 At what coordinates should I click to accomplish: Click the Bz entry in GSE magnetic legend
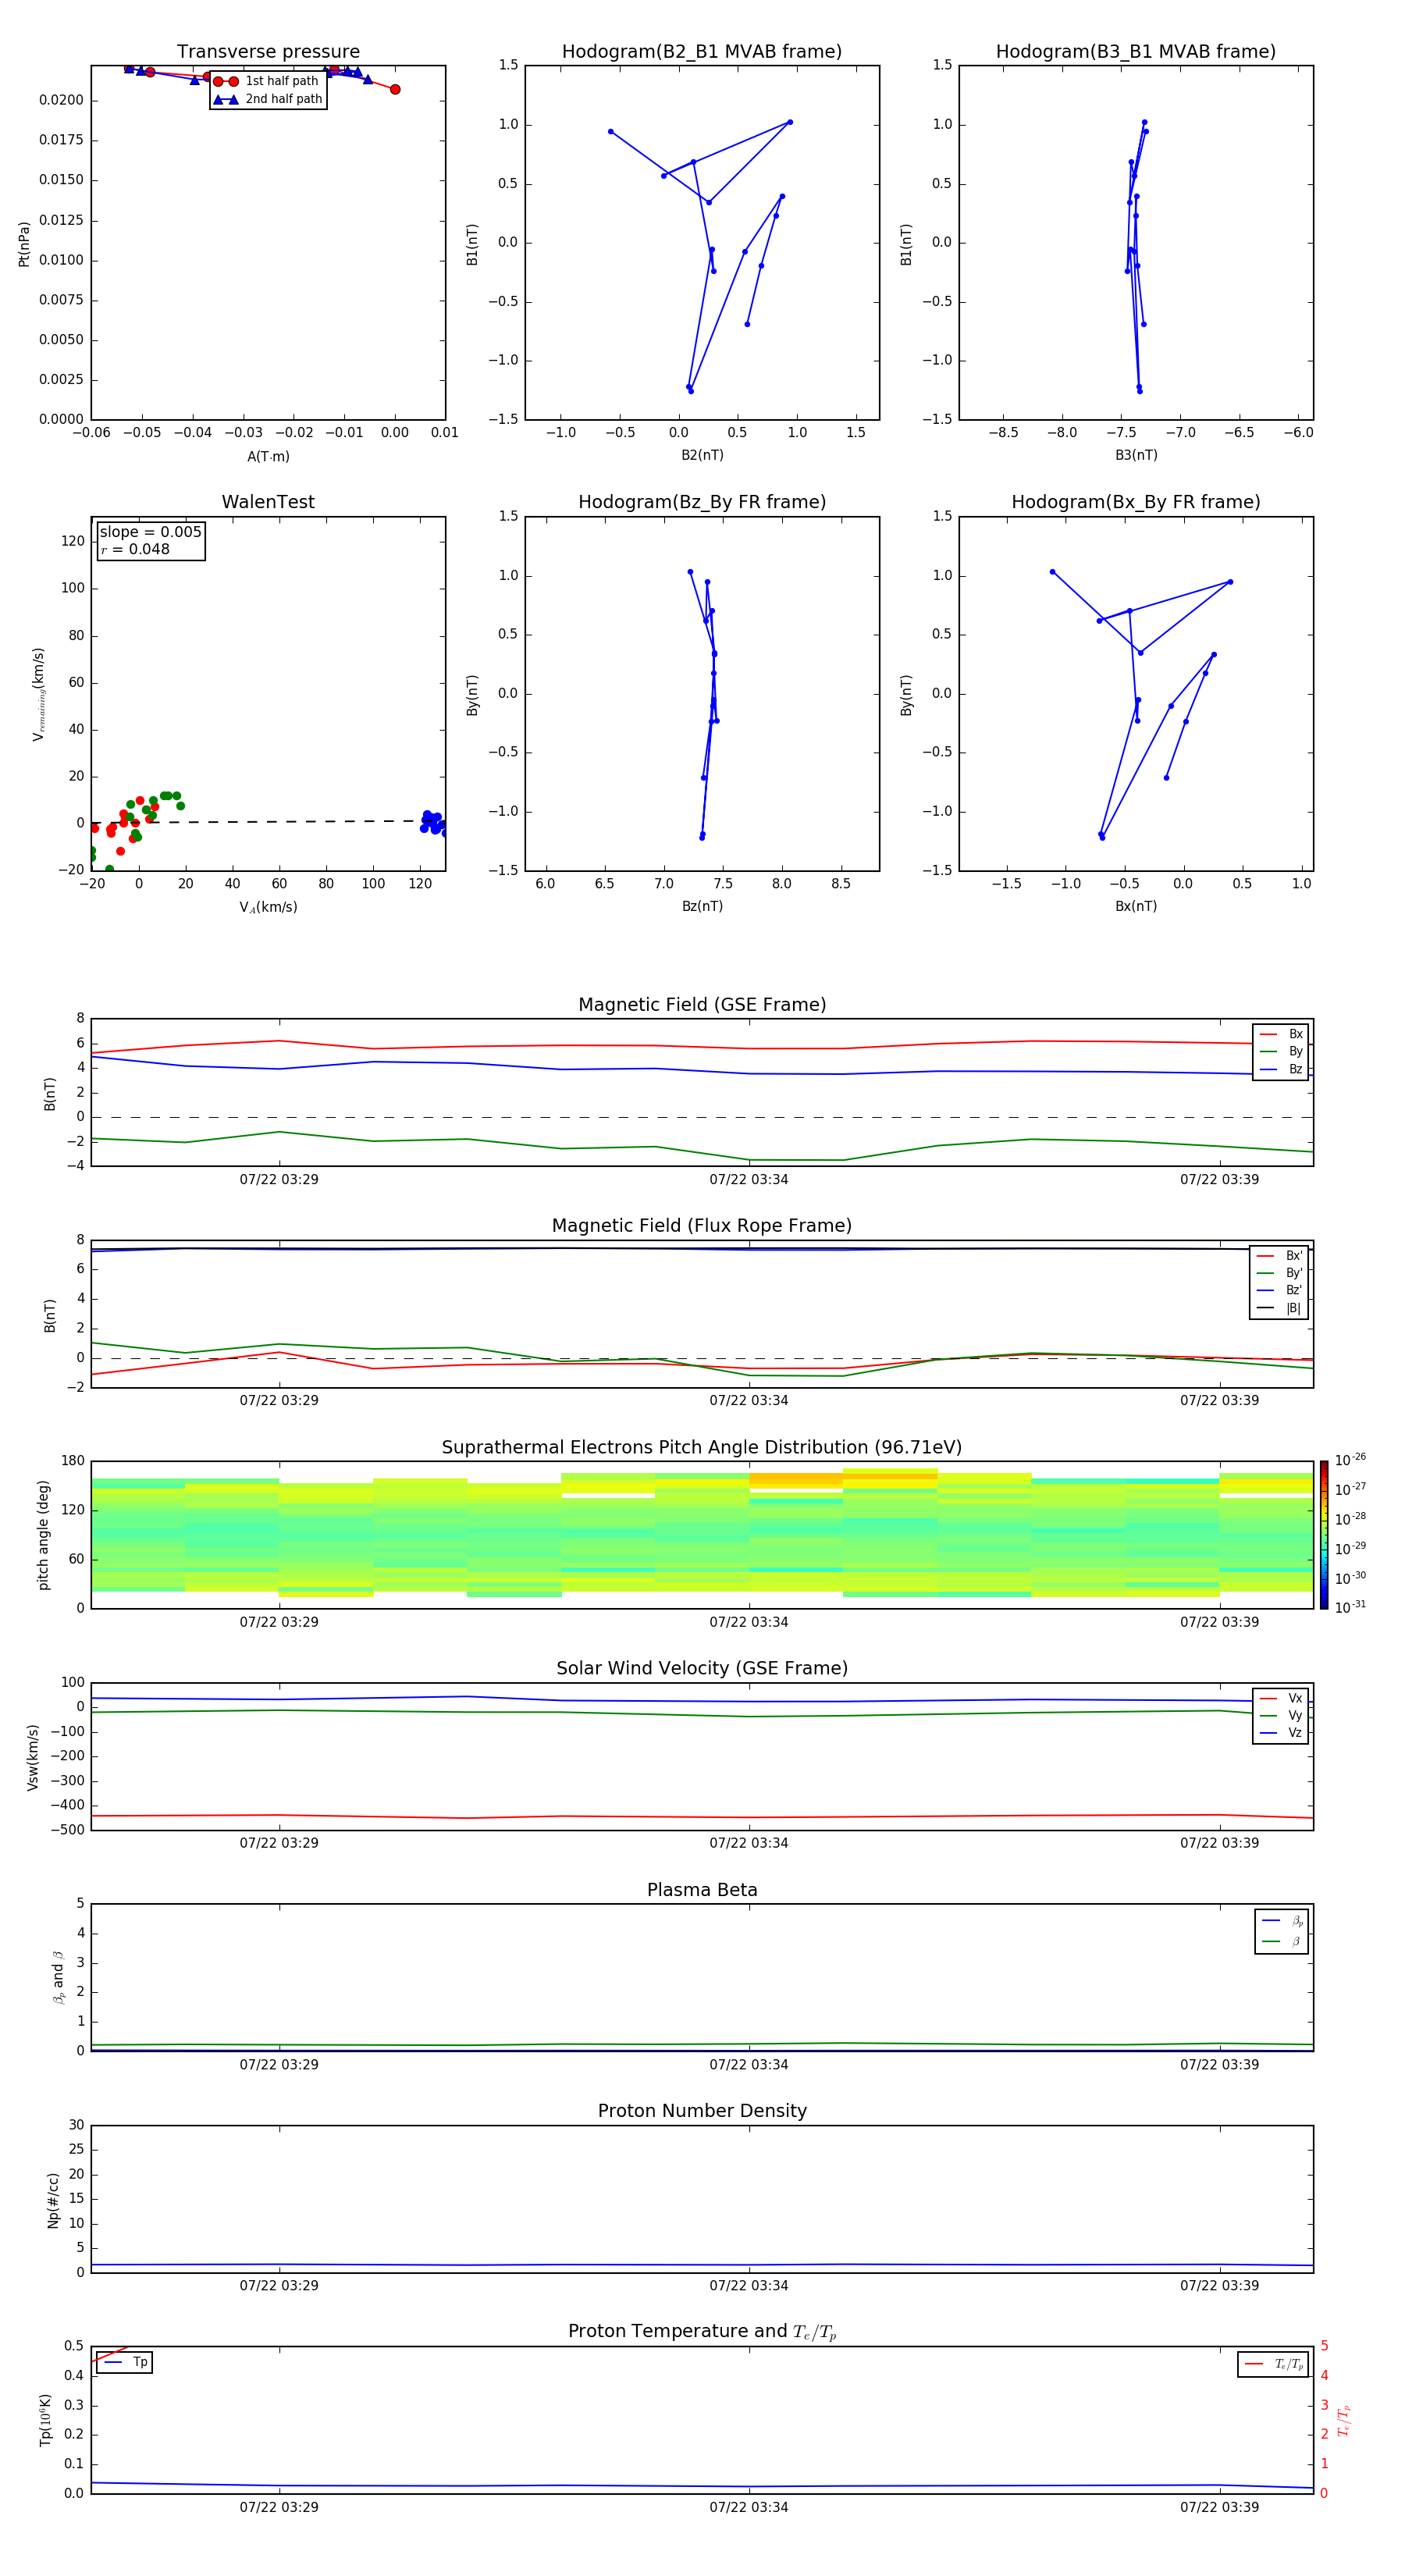point(1281,1069)
